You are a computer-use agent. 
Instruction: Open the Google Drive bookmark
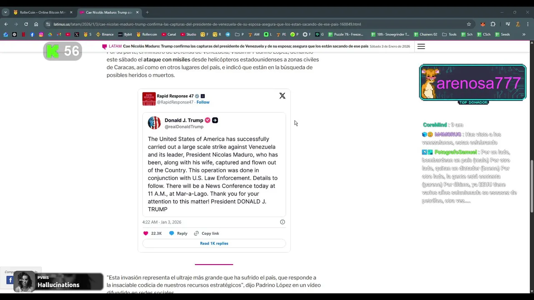click(50, 35)
